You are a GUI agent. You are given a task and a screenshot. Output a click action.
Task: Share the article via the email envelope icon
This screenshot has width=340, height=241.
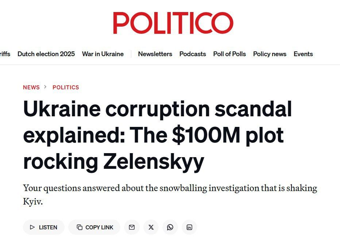(x=132, y=227)
